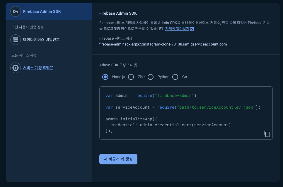The width and height of the screenshot is (283, 187).
Task: Switch snippet language to 자바
Action: (131, 77)
